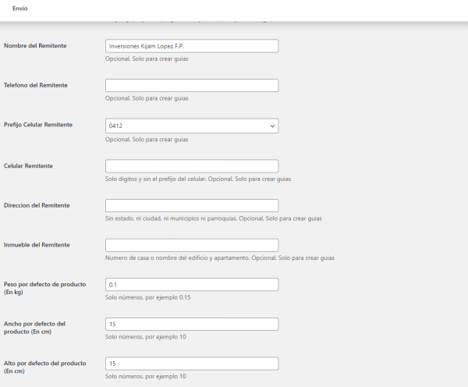Click the chevron arrow on the 0412 prefix selector

click(272, 126)
